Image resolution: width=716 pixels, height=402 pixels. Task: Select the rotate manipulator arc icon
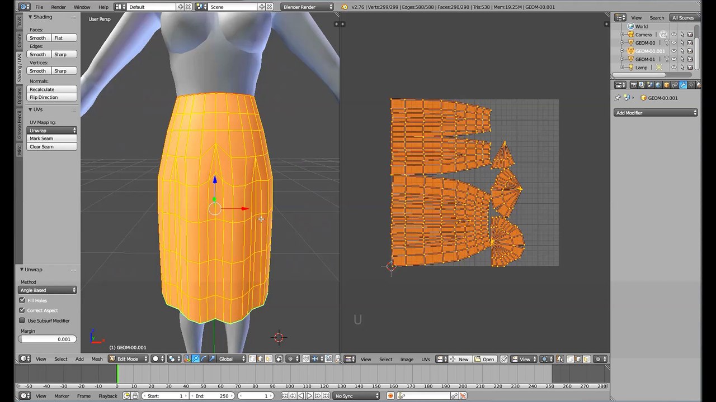click(x=204, y=359)
